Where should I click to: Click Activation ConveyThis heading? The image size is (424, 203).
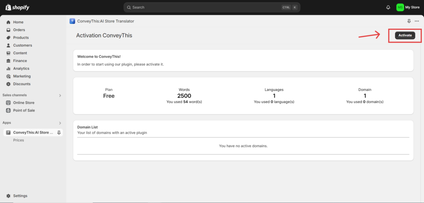pos(104,36)
